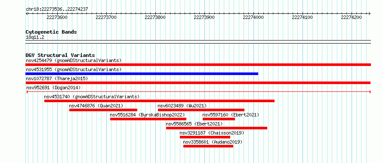The image size is (383, 163).
Task: Click the nsv6023489 Wu2021 red bar
Action: [x=201, y=110]
